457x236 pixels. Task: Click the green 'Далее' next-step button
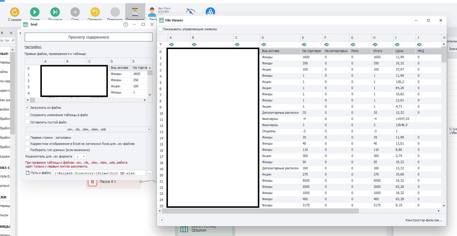(35, 12)
